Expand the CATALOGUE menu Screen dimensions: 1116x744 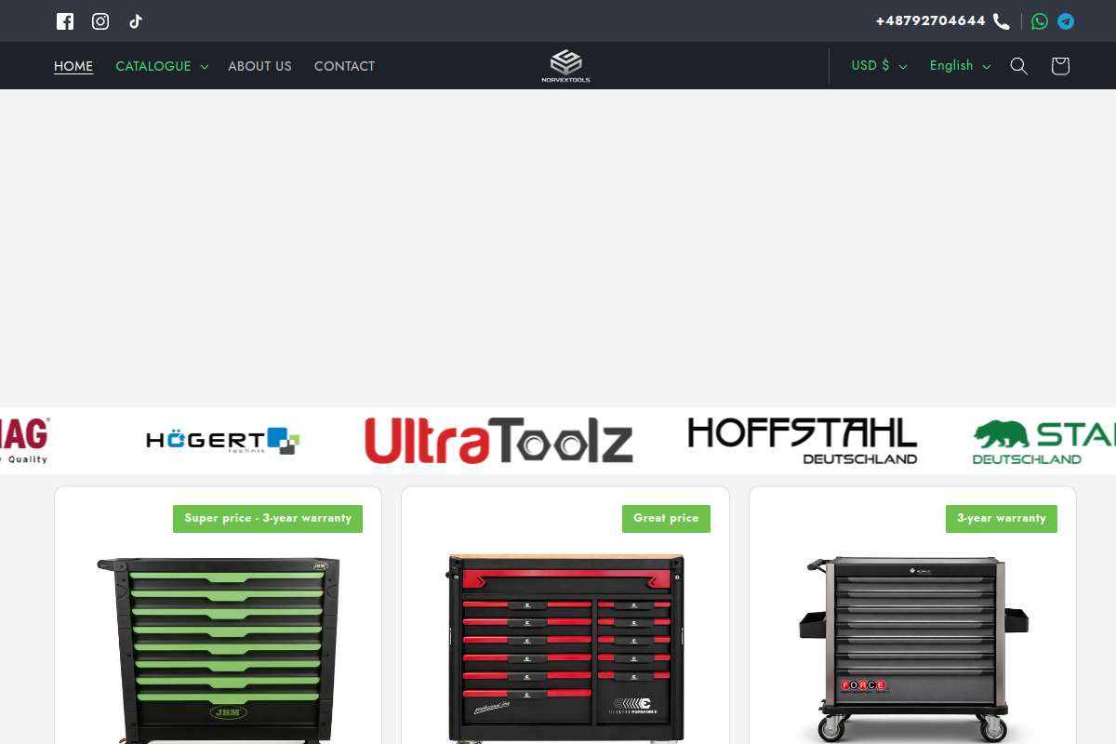pyautogui.click(x=162, y=66)
